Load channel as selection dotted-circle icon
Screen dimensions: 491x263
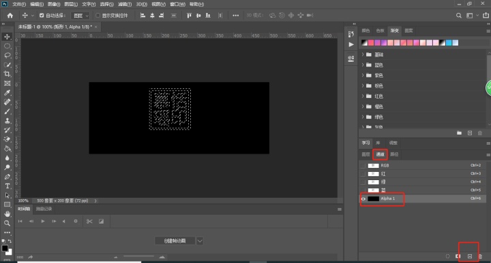point(448,256)
